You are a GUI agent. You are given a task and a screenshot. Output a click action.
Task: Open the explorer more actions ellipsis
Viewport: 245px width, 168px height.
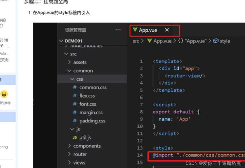[x=118, y=30]
